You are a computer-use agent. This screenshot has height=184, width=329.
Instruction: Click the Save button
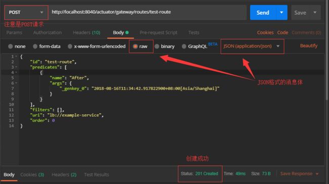[x=300, y=13]
